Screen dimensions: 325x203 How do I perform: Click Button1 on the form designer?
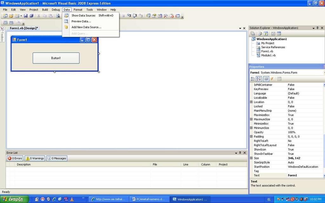tap(56, 58)
